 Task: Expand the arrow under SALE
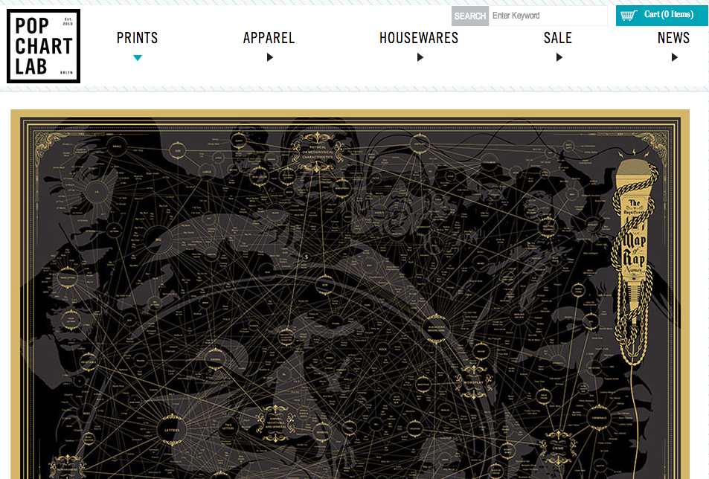tap(559, 57)
